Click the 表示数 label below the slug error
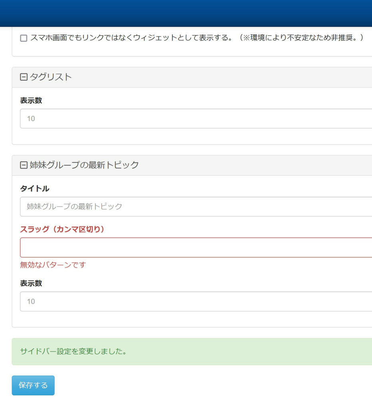372x409 pixels. [x=31, y=283]
